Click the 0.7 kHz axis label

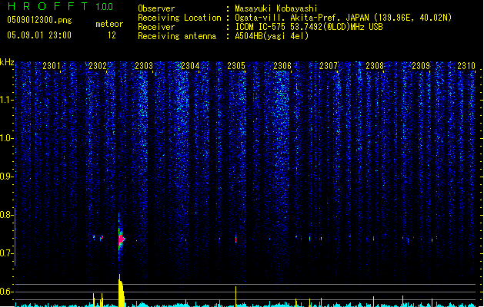tap(7, 253)
